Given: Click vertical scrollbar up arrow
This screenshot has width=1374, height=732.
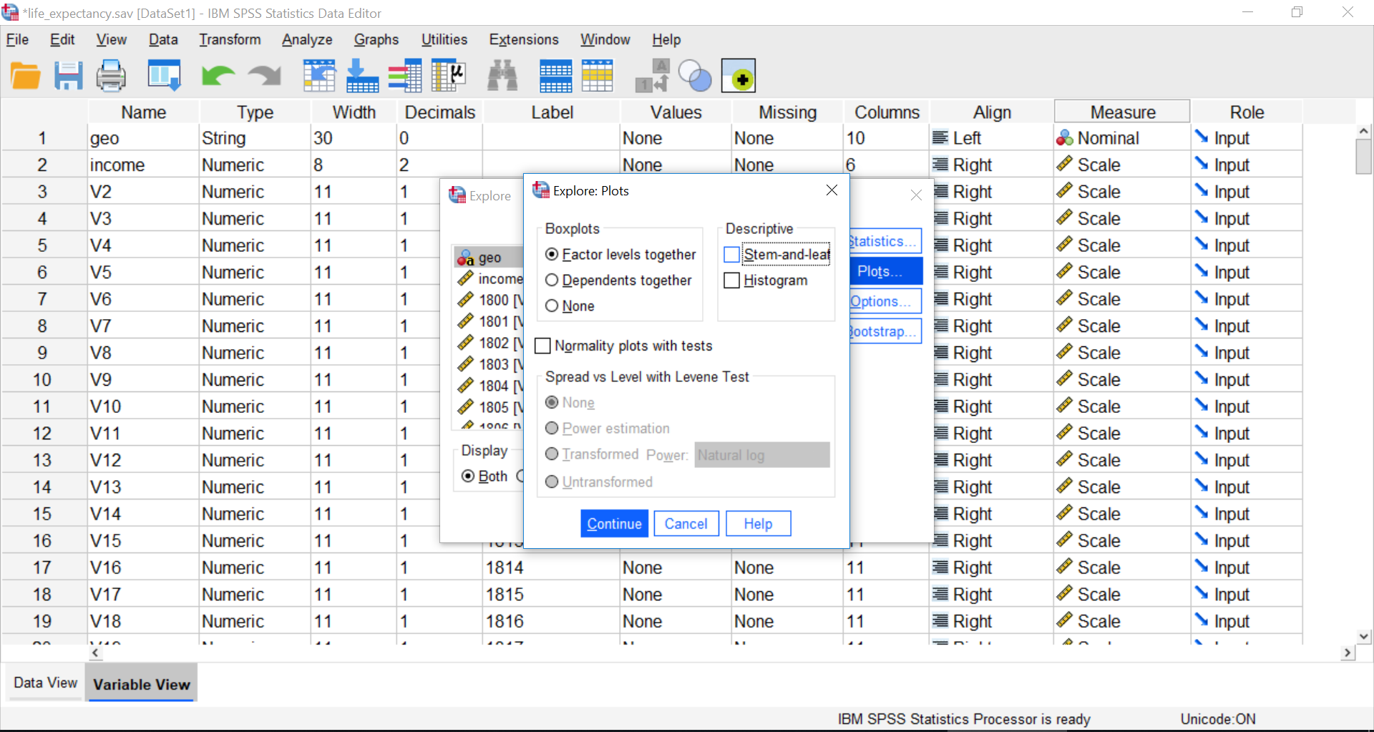Looking at the screenshot, I should (1364, 132).
